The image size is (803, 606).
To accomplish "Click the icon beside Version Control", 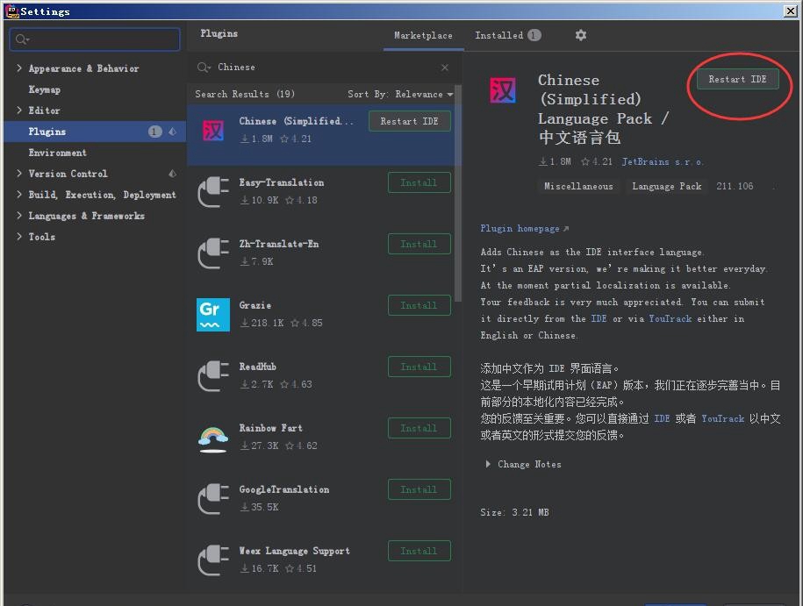I will click(x=173, y=174).
